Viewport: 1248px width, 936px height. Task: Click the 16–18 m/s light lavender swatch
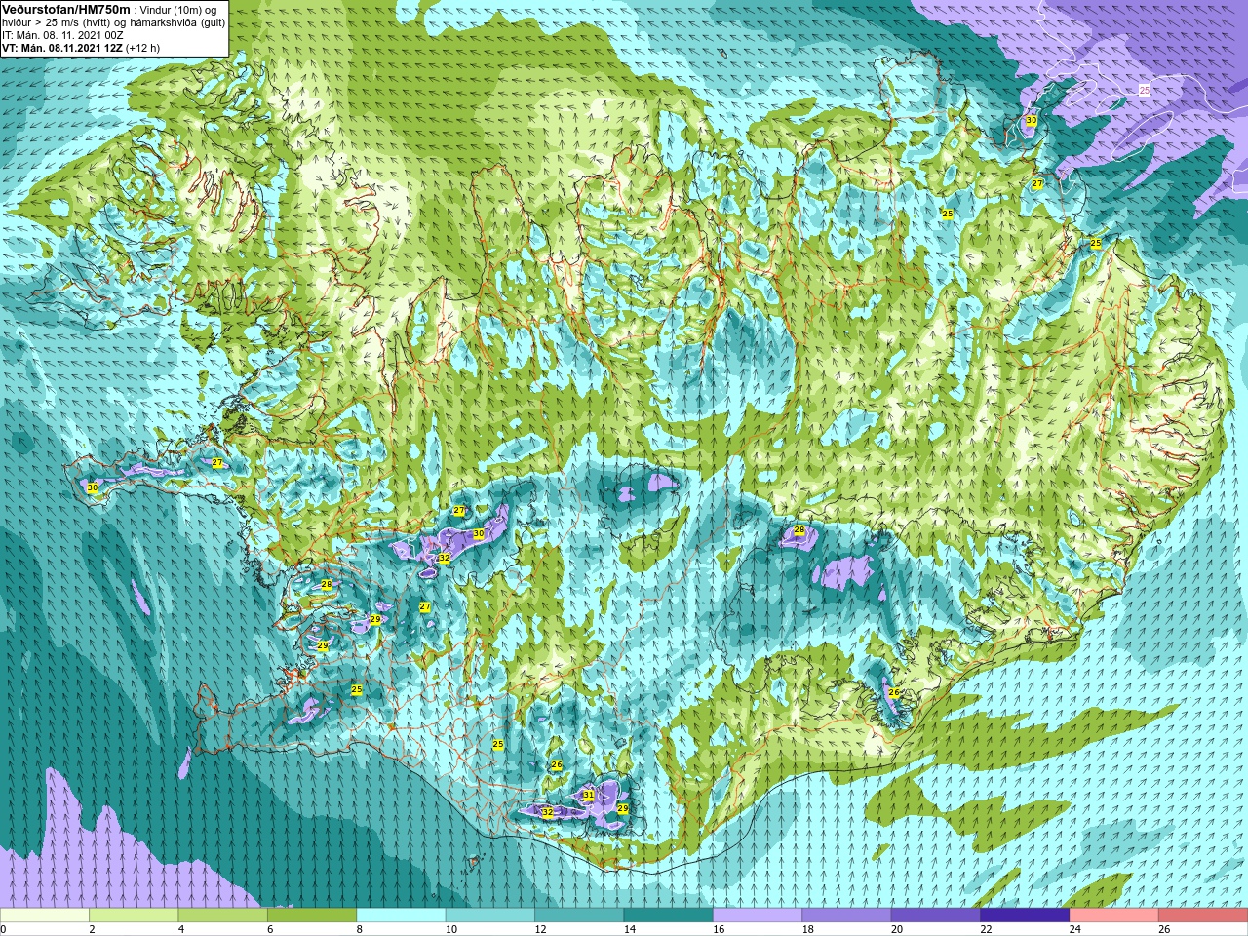(758, 916)
